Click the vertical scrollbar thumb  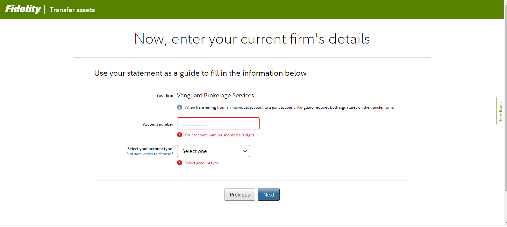pyautogui.click(x=506, y=95)
